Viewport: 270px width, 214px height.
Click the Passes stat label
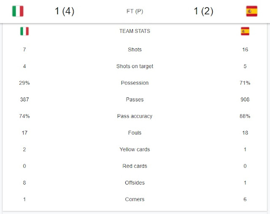[x=135, y=100]
